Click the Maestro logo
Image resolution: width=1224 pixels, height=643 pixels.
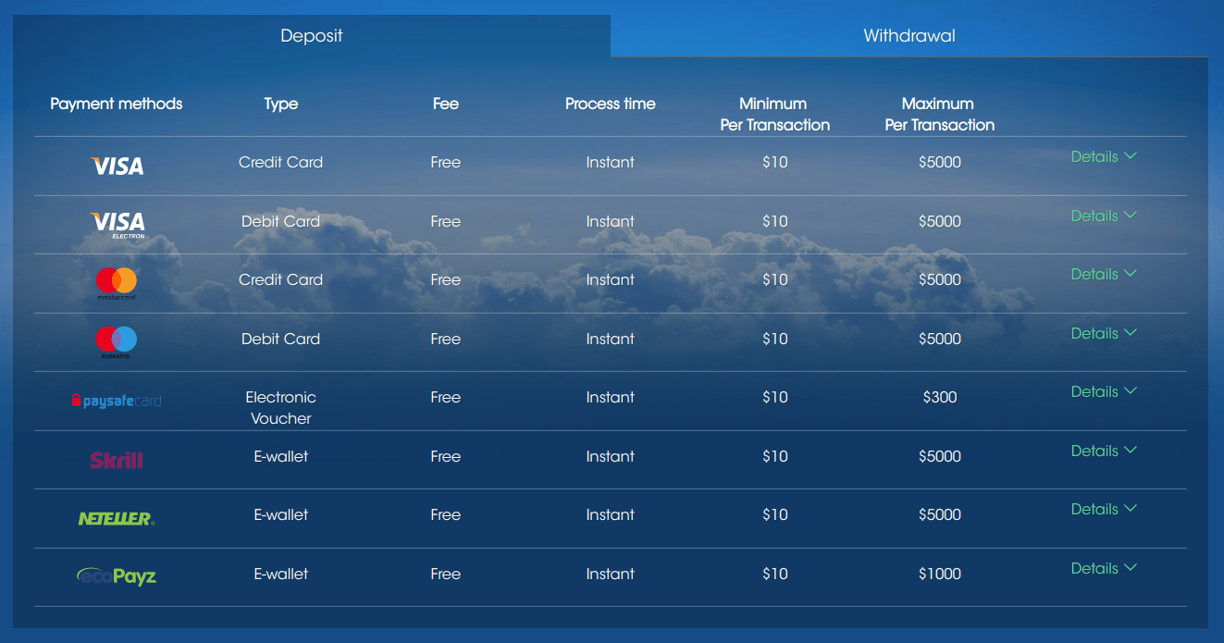(117, 342)
